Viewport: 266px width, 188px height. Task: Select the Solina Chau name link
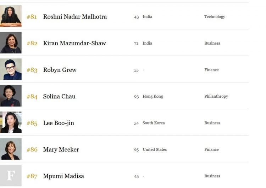coord(59,97)
